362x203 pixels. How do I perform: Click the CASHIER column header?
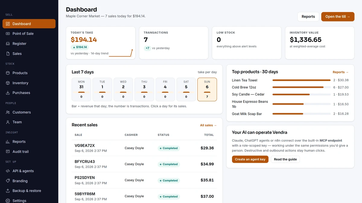[131, 135]
